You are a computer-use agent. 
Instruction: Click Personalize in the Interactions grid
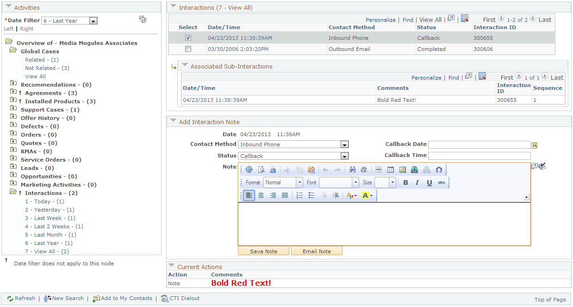pos(380,20)
